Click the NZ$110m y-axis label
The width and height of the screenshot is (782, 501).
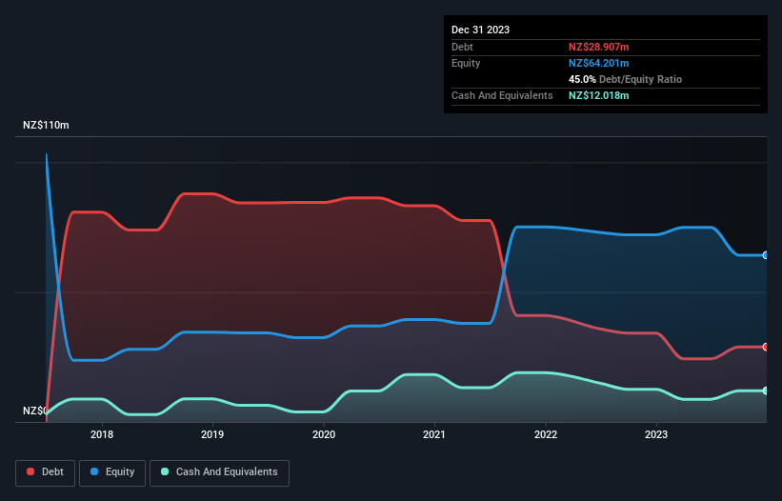click(x=46, y=125)
